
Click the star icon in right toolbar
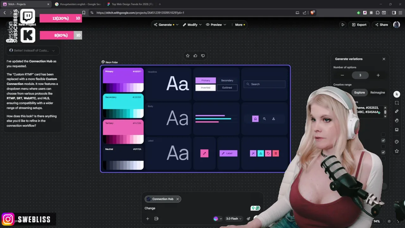pos(397,151)
